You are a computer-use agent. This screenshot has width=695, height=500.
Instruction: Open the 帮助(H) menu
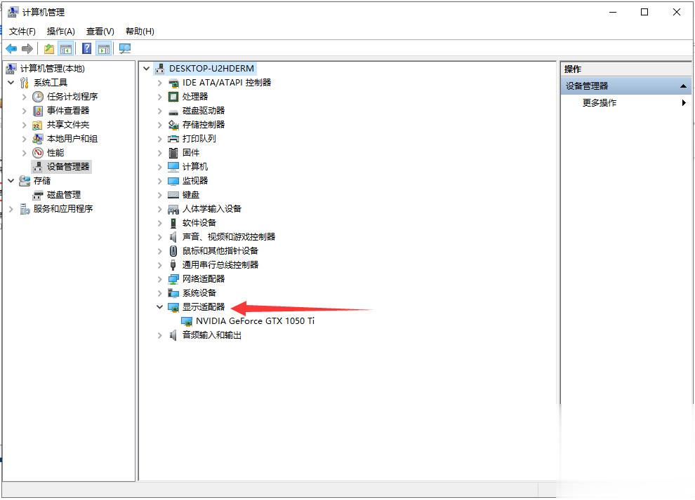[140, 32]
